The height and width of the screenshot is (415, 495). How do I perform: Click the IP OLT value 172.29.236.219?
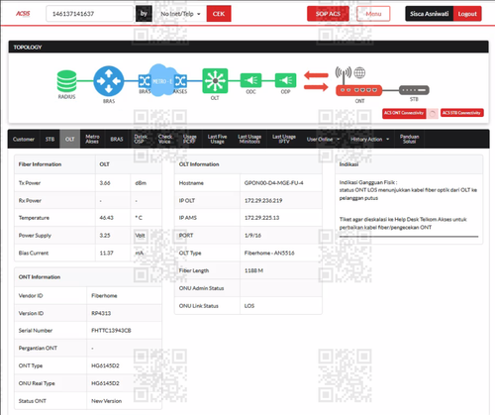(263, 200)
